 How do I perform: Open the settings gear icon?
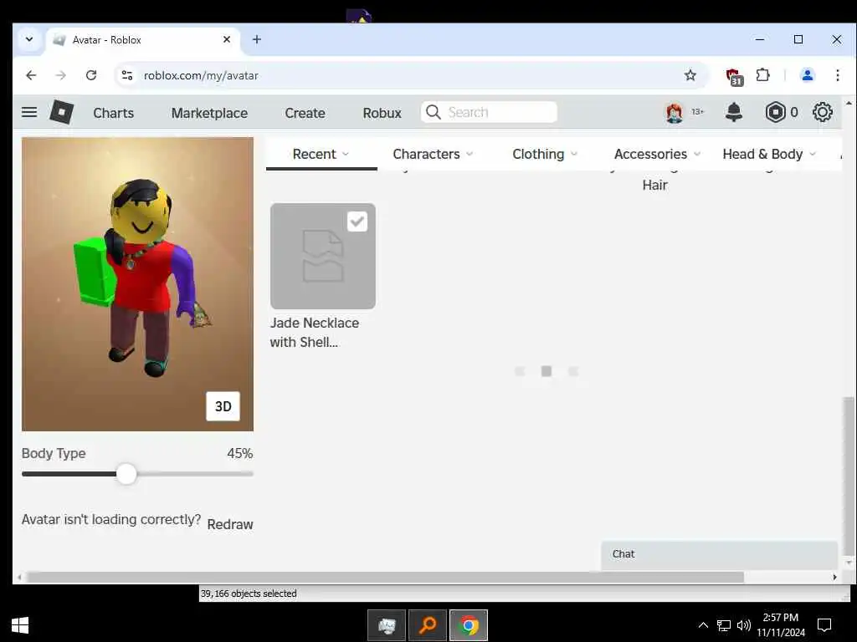click(x=822, y=113)
